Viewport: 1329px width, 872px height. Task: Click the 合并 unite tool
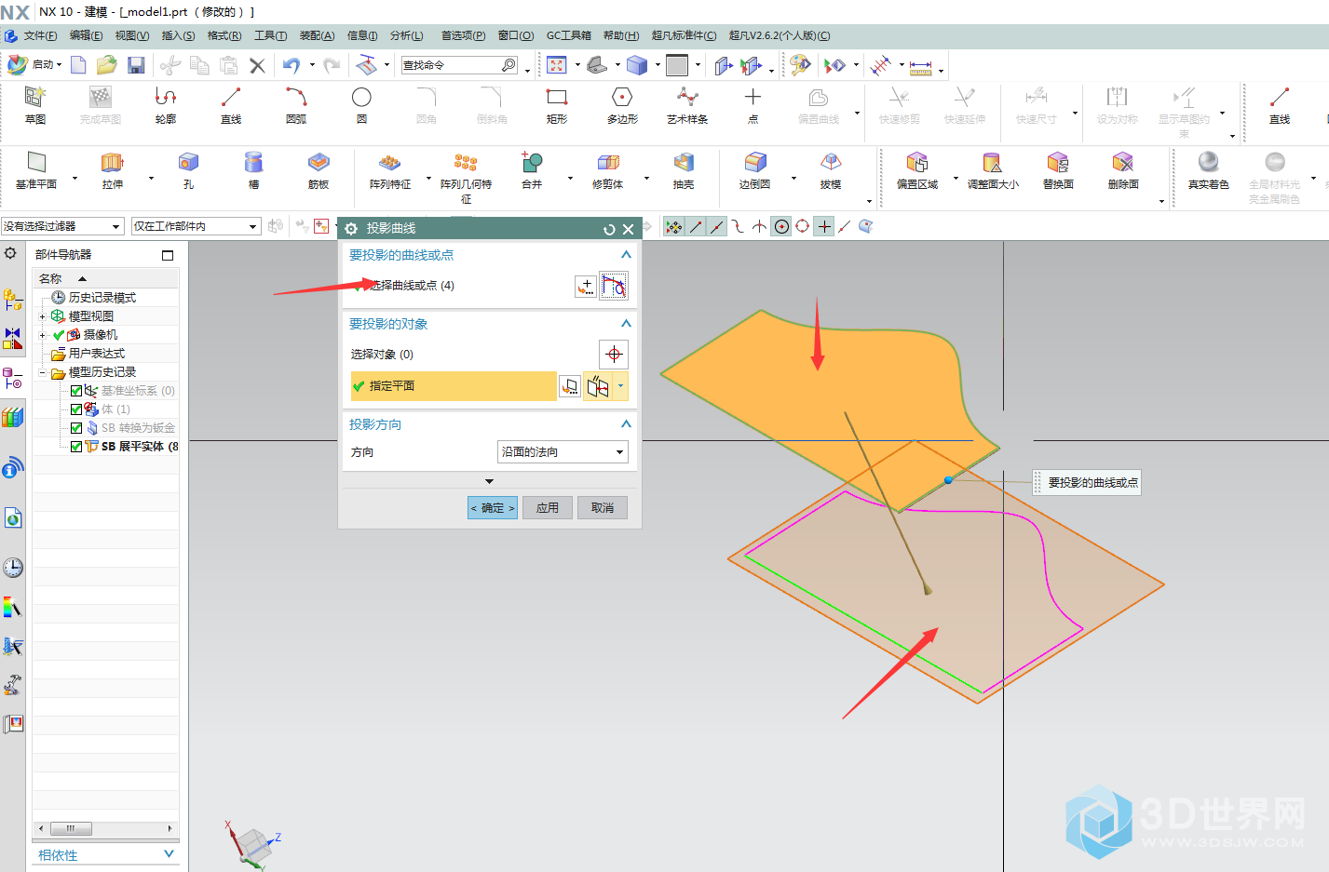[532, 170]
